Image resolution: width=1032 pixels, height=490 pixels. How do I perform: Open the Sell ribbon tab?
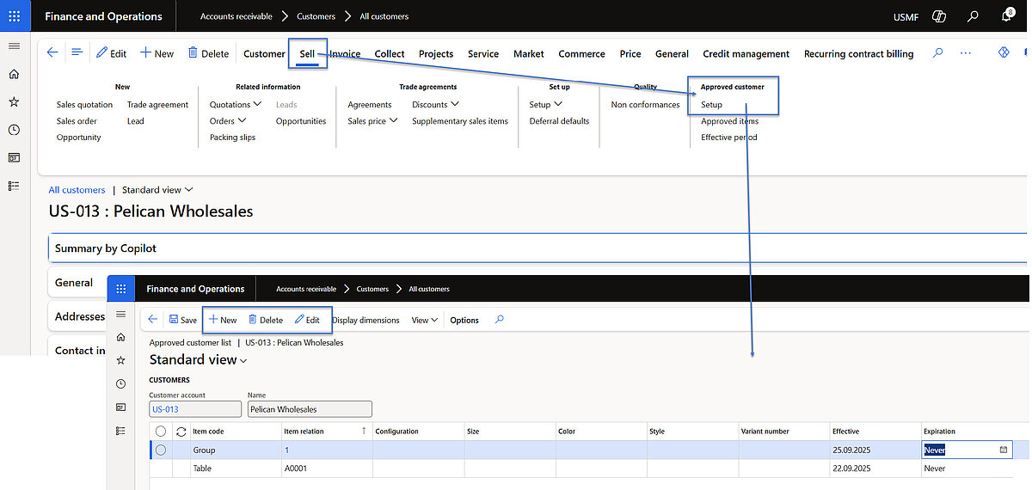(x=307, y=53)
